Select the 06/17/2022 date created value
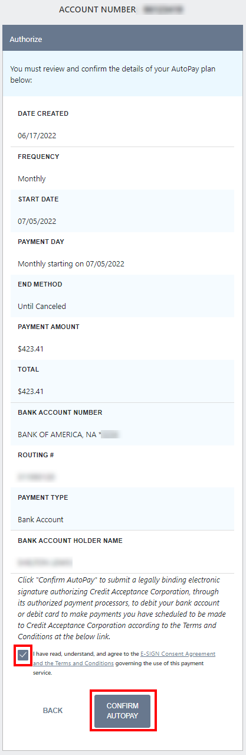Viewport: 246px width, 755px height. click(x=37, y=135)
